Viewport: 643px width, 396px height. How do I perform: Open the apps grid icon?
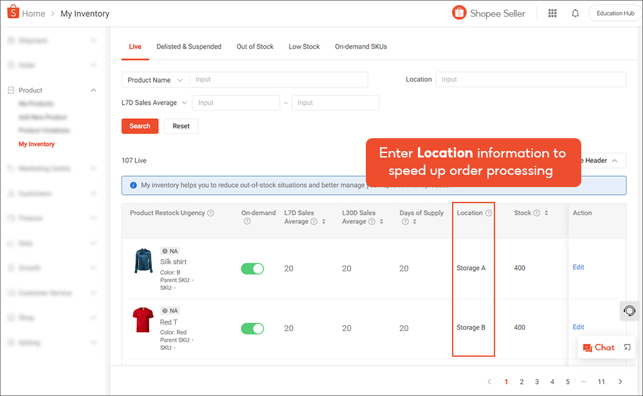(552, 14)
